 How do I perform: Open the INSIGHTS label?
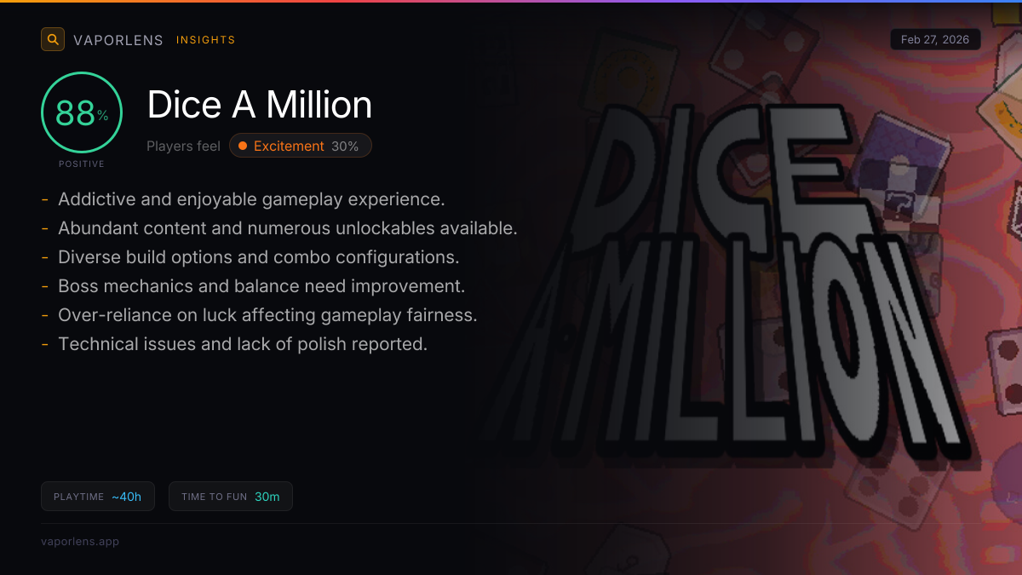click(x=205, y=40)
